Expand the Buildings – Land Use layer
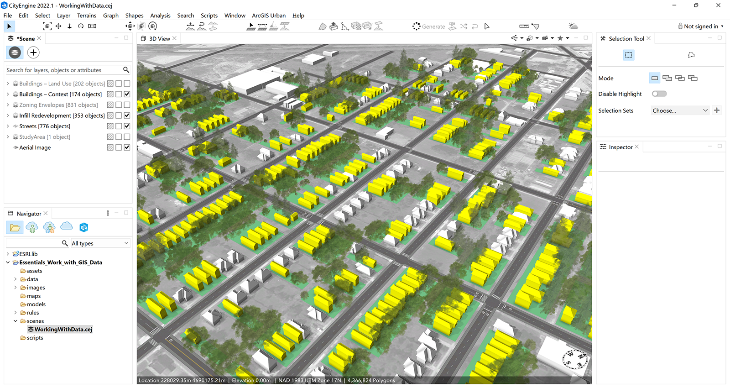This screenshot has width=730, height=388. click(x=8, y=84)
